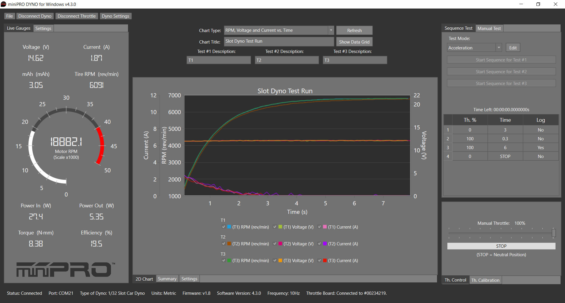Screen dimensions: 565x303
Task: Open the Test Mode dropdown arrow
Action: [x=499, y=48]
